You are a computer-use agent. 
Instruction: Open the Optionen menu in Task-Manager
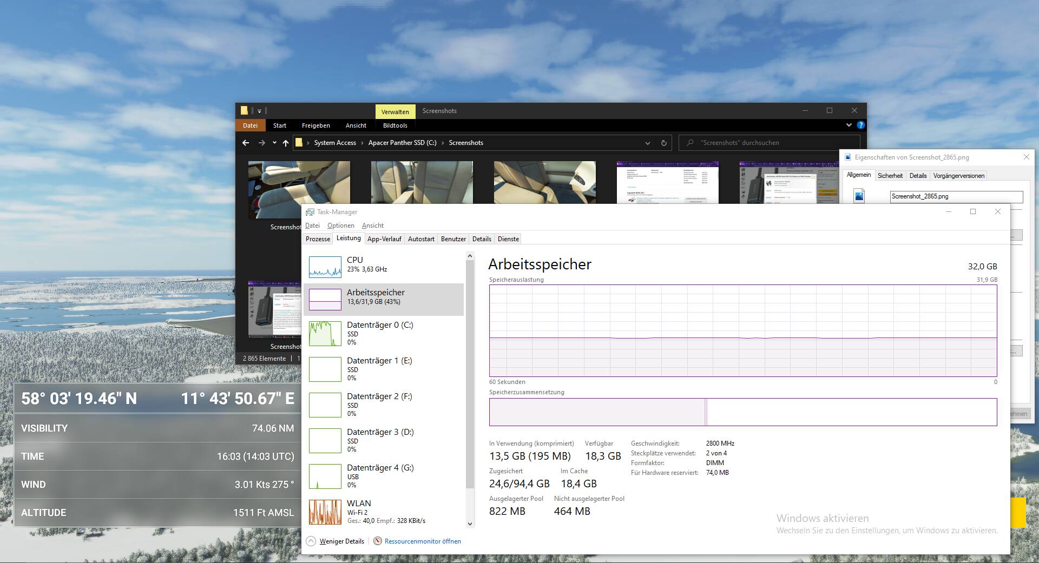340,226
